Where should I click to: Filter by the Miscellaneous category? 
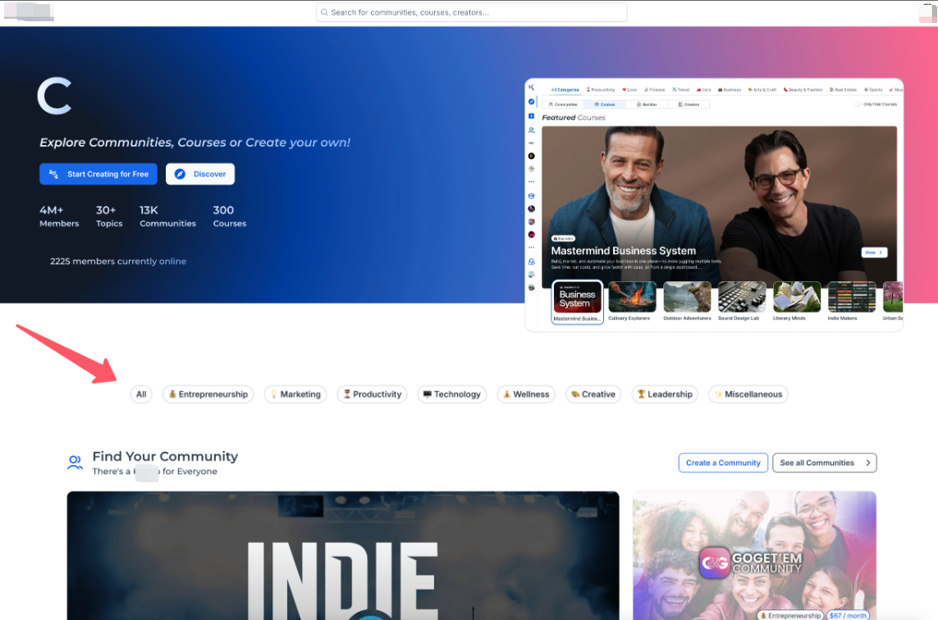748,394
